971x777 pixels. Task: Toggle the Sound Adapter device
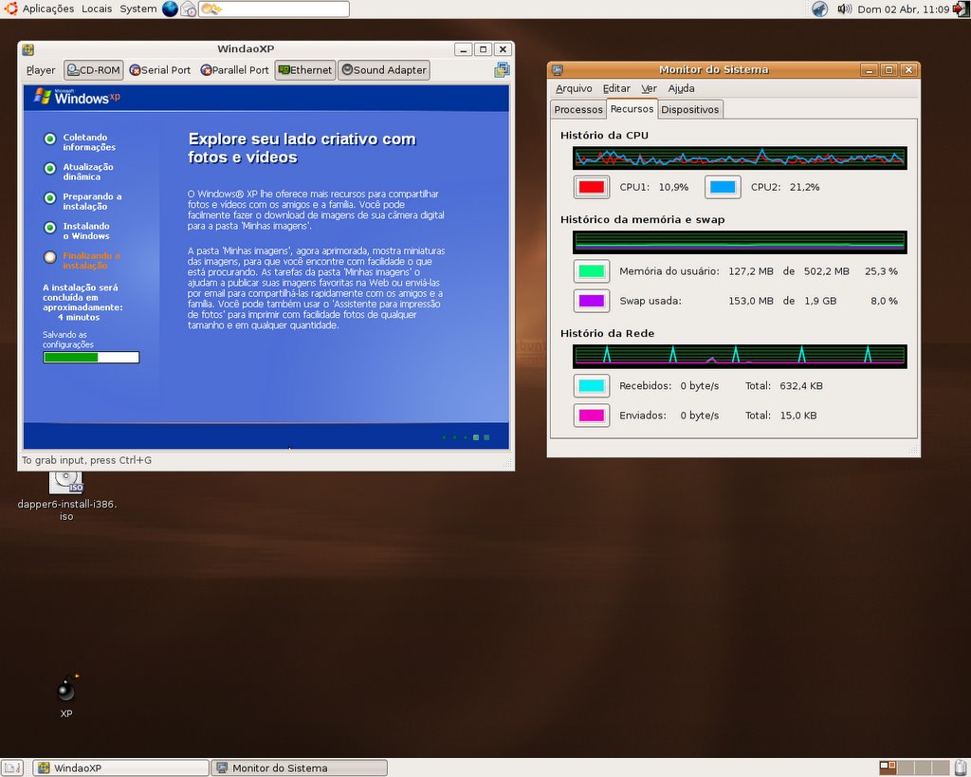(x=384, y=70)
